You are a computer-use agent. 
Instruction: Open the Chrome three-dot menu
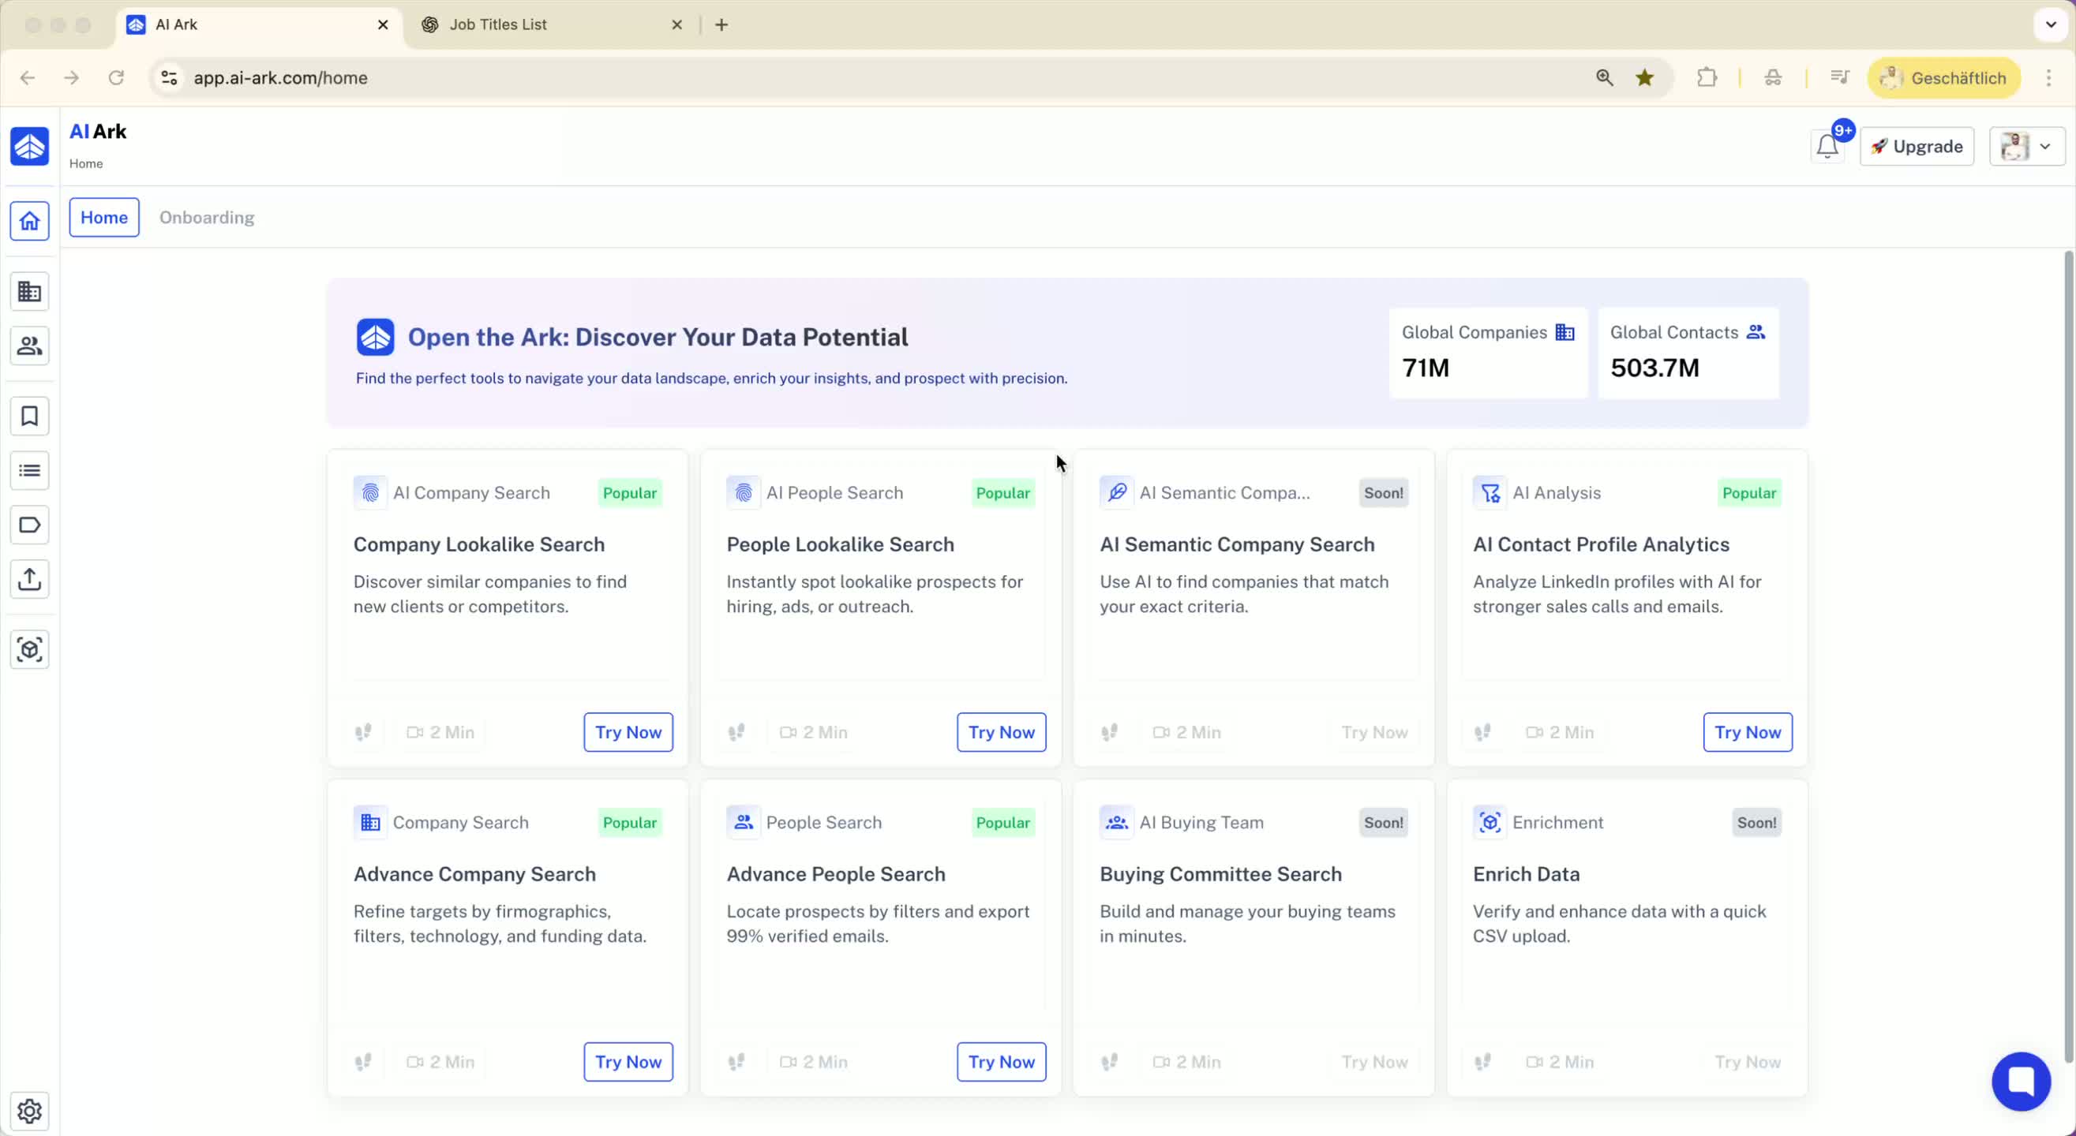coord(2048,78)
